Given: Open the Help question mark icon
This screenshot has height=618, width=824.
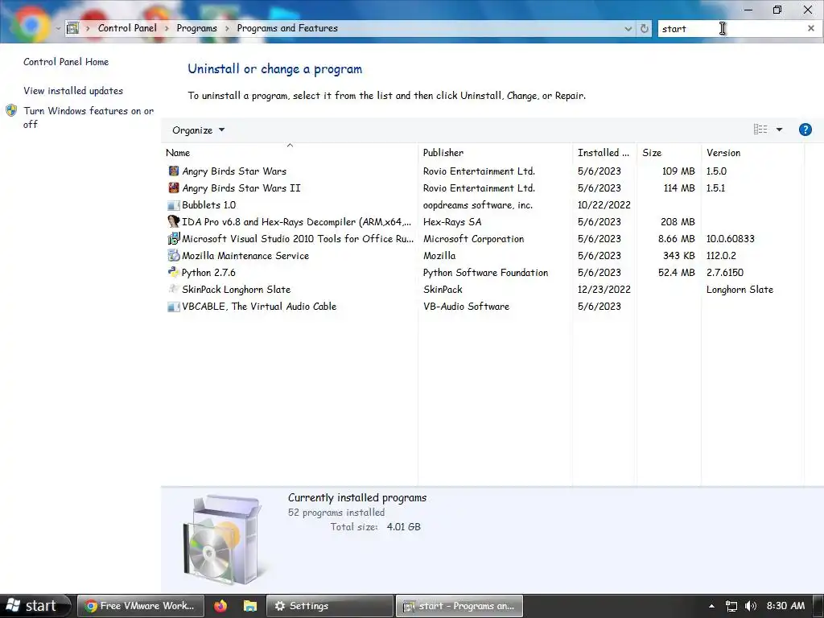Looking at the screenshot, I should [805, 130].
